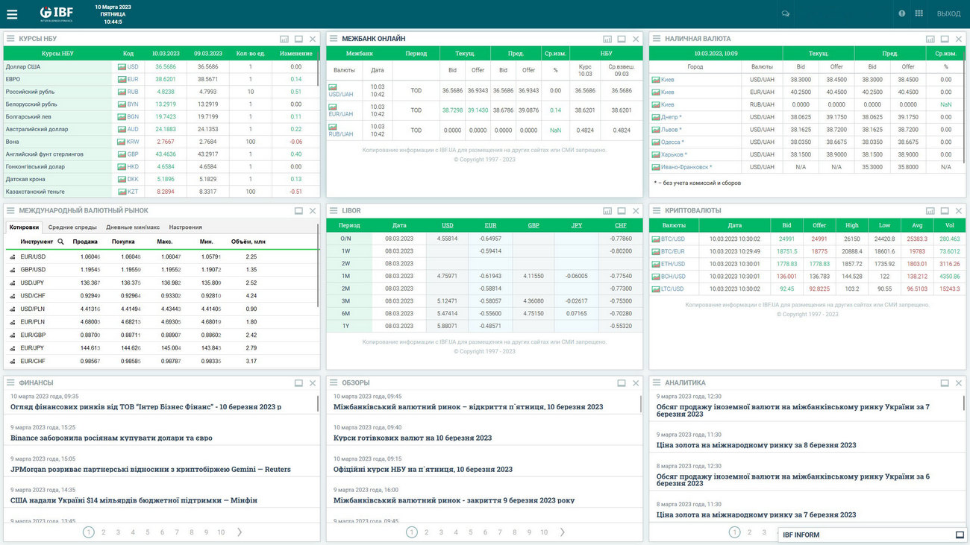Open the Курсы НБУ panel menu icon
The image size is (970, 545).
coord(10,39)
